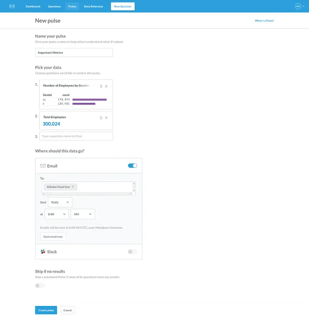Open the 8:00 time dropdown
The width and height of the screenshot is (309, 319).
pos(56,214)
